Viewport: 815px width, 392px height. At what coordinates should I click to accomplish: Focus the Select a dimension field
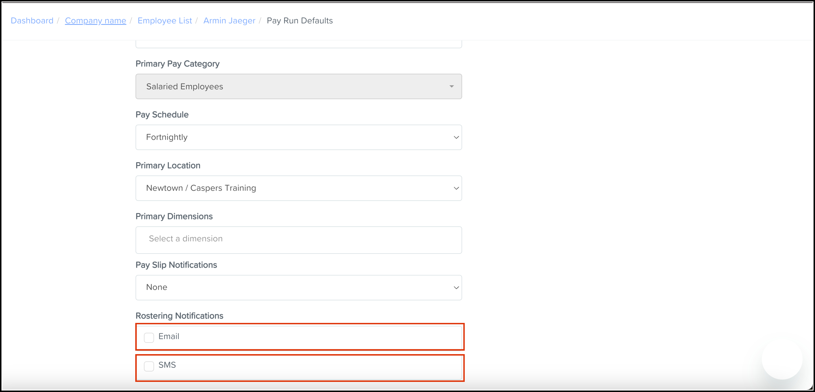pyautogui.click(x=298, y=239)
